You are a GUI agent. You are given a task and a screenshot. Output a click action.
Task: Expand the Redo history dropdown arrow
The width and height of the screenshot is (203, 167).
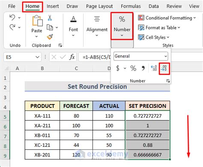(19, 27)
